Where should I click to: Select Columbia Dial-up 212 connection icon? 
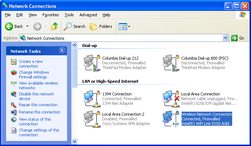[92, 63]
